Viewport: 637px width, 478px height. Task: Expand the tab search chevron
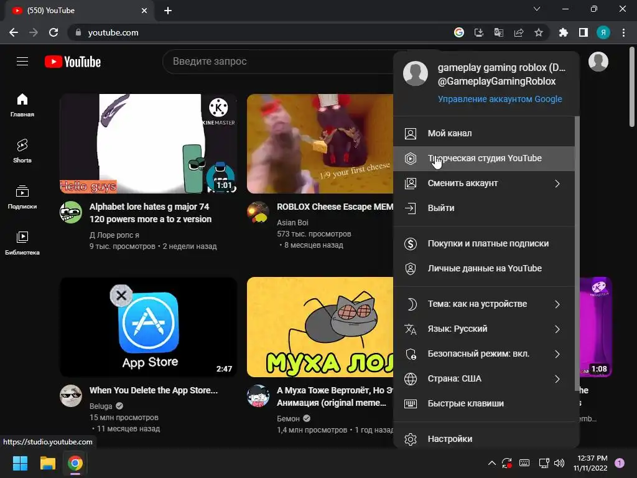click(537, 9)
